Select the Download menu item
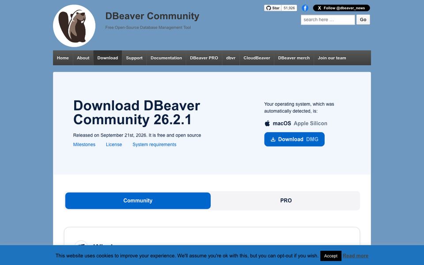Screen dimensions: 424x265 tap(108, 58)
